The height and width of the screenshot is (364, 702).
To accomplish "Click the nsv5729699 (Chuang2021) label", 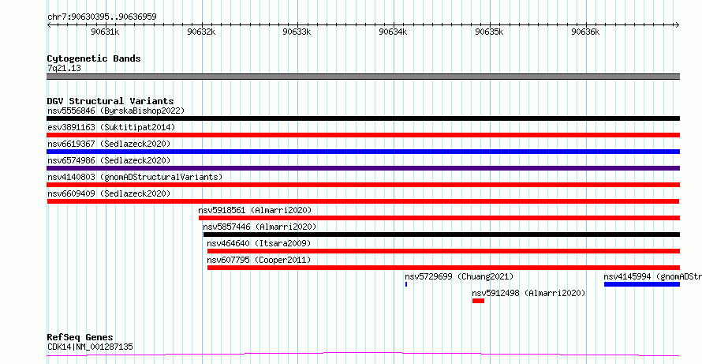I will click(x=459, y=276).
